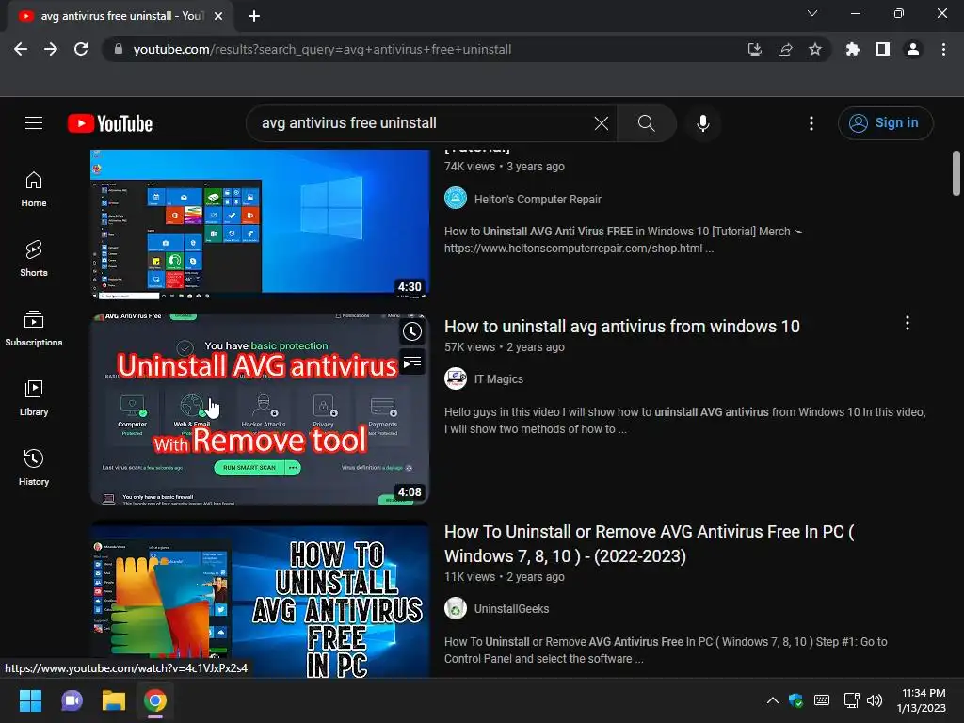The image size is (964, 723).
Task: Open Windows Security tray icon
Action: point(796,700)
